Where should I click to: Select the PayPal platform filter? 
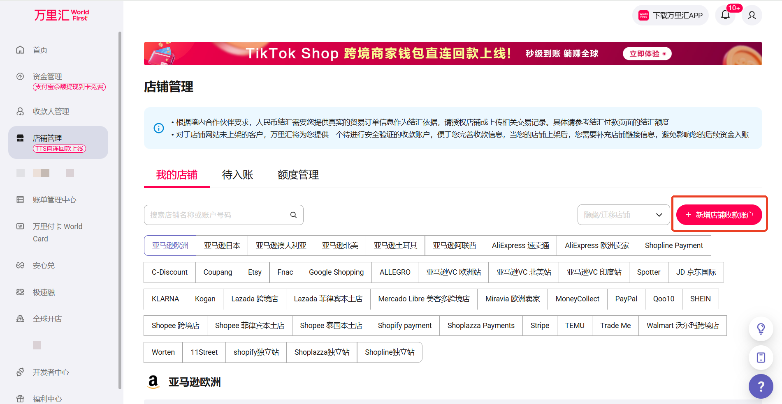[626, 299]
